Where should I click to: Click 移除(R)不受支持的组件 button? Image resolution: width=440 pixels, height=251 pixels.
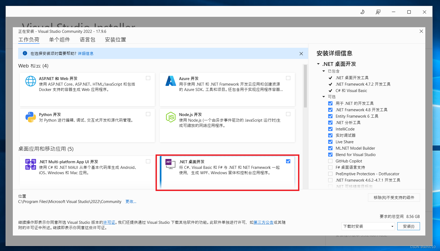394,197
